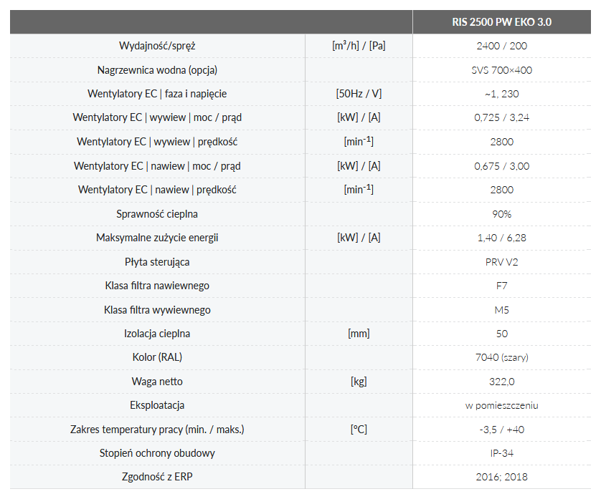Select the Nagrzewnica wodna (opcja) label

pyautogui.click(x=157, y=70)
